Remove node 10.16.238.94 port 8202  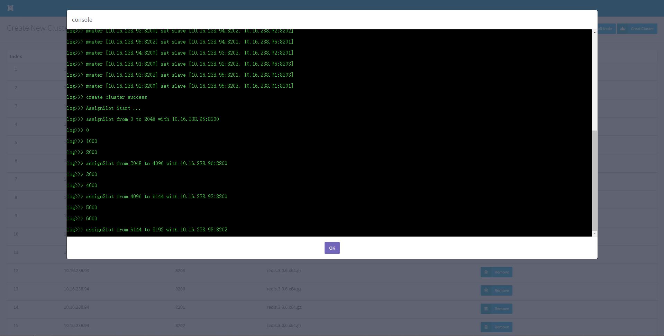496,327
